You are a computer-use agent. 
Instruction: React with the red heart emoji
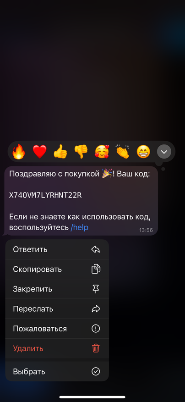[39, 152]
